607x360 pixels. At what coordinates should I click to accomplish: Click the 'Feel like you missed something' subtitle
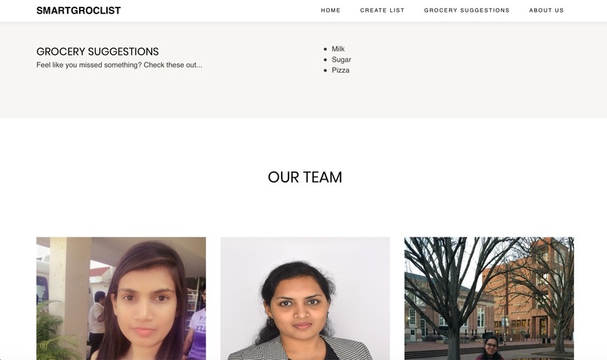pos(119,65)
